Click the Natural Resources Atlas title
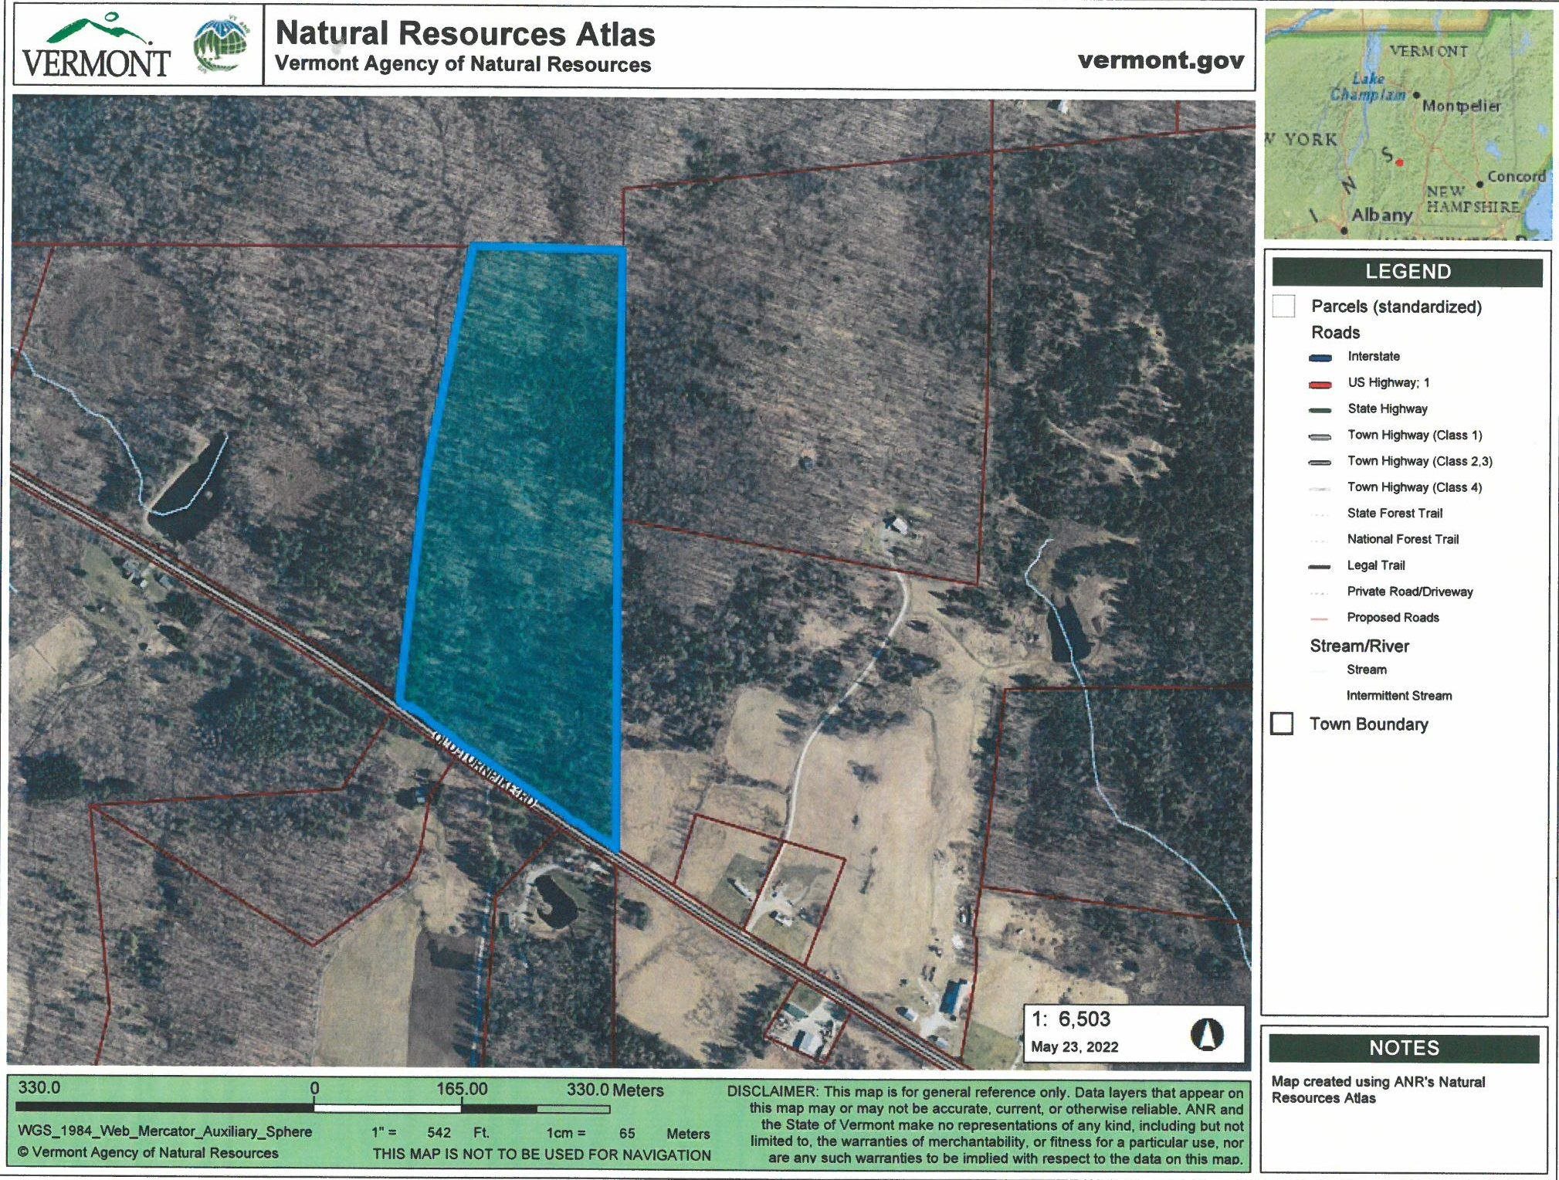This screenshot has height=1180, width=1559. tap(465, 34)
